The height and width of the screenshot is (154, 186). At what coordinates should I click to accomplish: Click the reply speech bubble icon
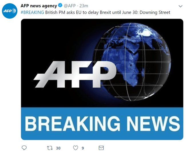24,148
